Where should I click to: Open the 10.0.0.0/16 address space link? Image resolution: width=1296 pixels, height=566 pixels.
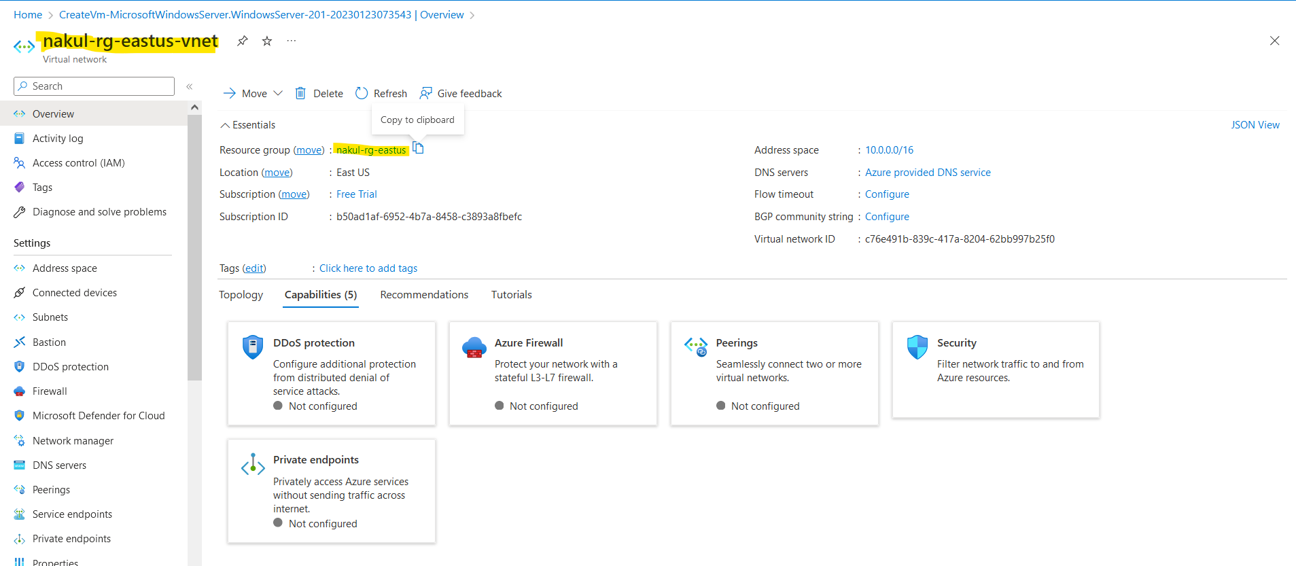click(x=890, y=150)
